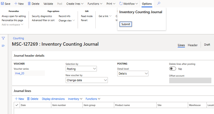Click the Journal header details section title
The width and height of the screenshot is (214, 114).
click(x=29, y=56)
